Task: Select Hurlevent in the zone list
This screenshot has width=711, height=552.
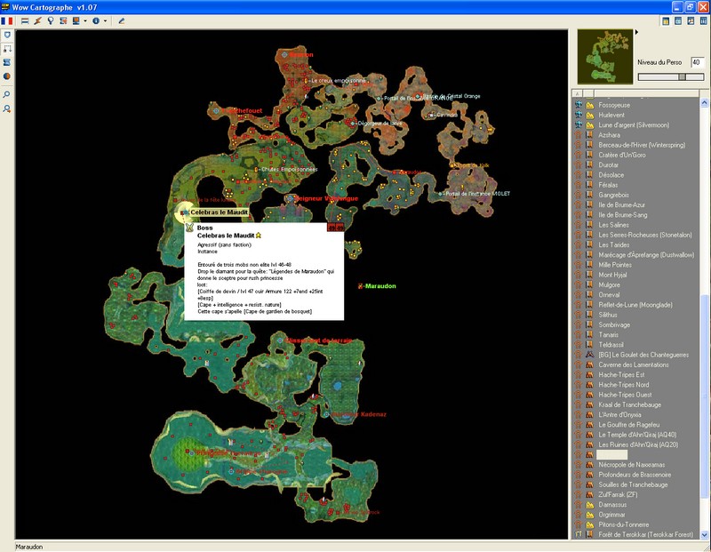Action: [611, 115]
